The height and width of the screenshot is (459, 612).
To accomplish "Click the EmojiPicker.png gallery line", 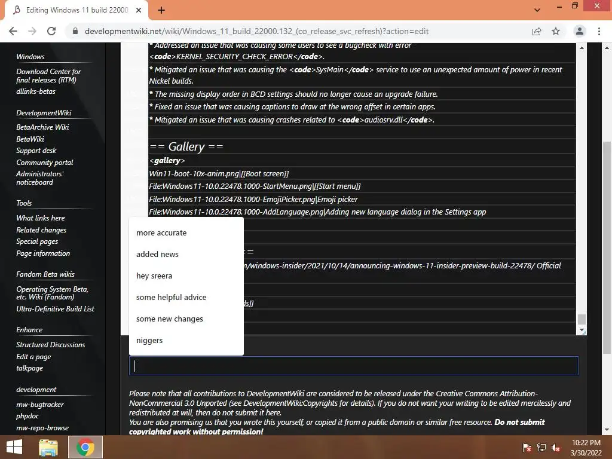I will 253,200.
